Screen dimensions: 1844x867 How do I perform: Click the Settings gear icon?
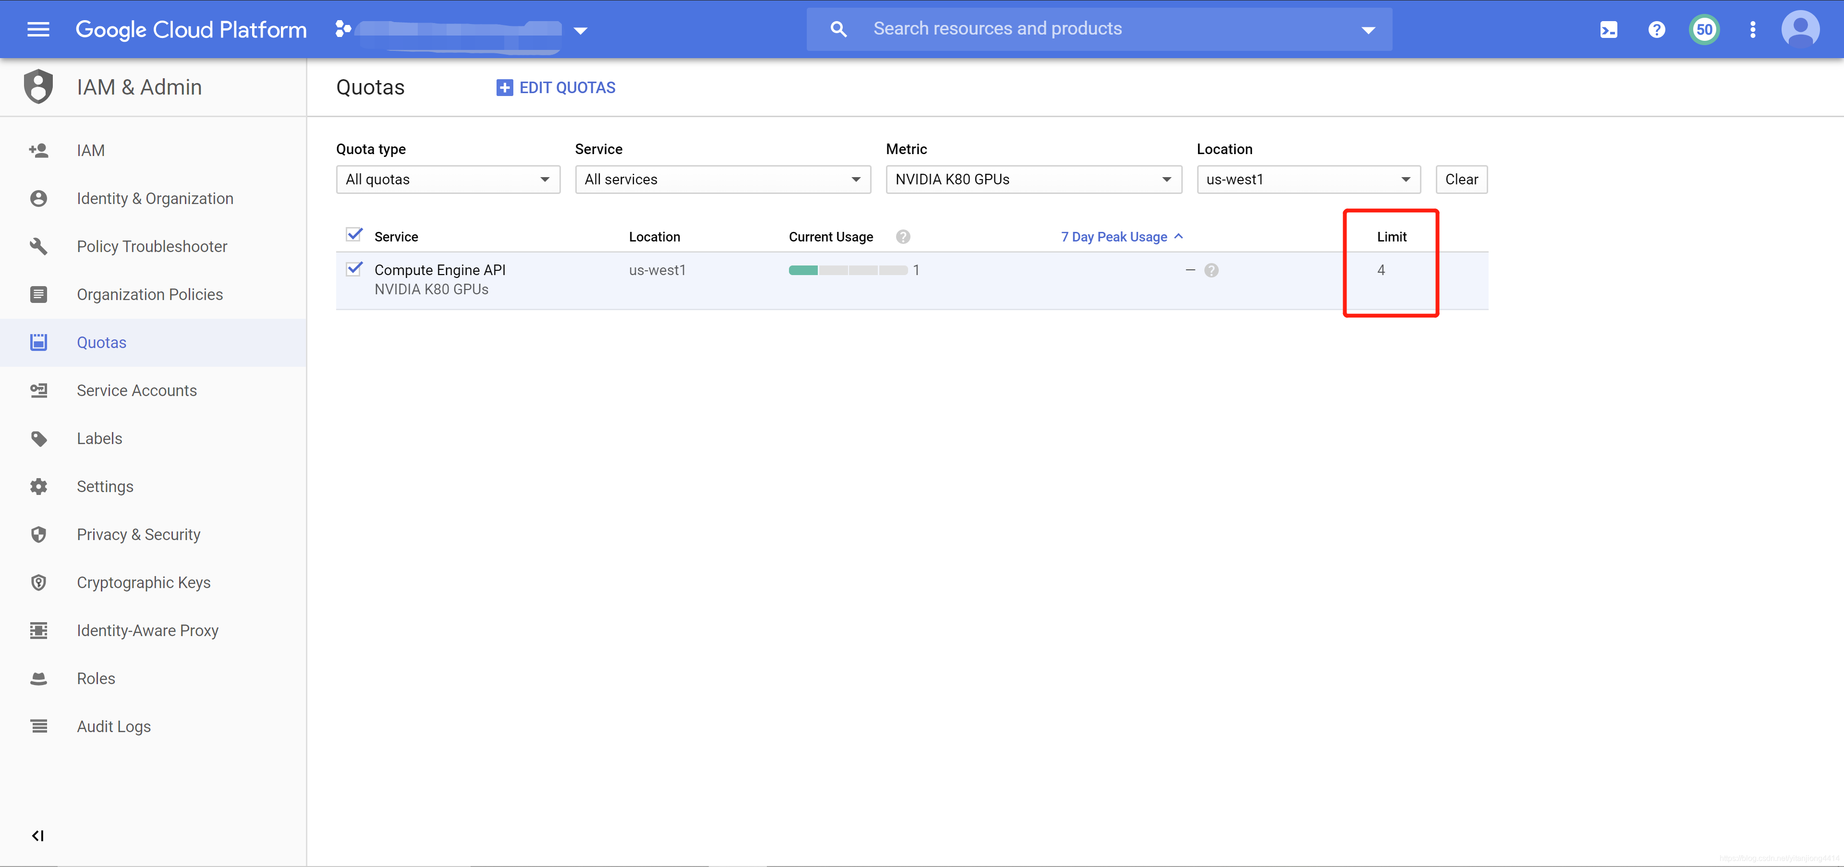point(38,486)
